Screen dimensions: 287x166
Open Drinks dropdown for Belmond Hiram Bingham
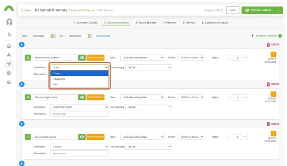pyautogui.click(x=191, y=58)
